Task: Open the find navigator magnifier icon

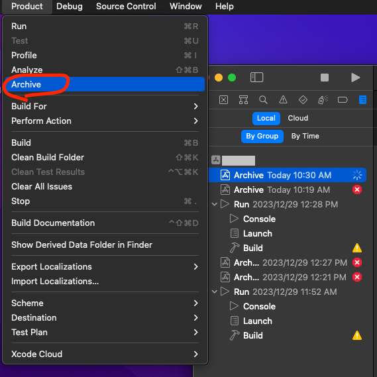Action: pos(263,99)
